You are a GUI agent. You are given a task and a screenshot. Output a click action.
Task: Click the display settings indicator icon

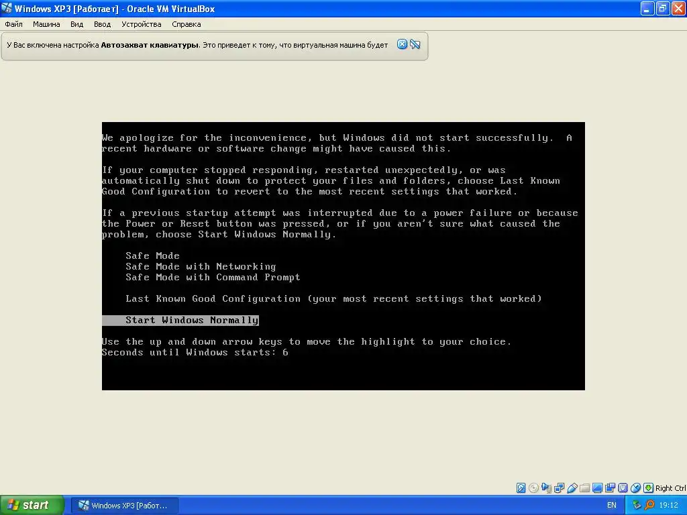pos(597,488)
